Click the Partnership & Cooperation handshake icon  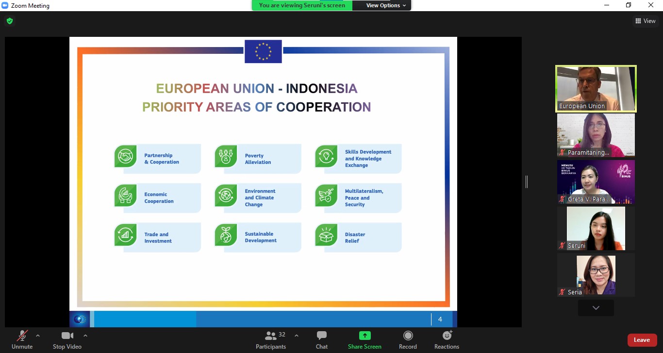(125, 157)
